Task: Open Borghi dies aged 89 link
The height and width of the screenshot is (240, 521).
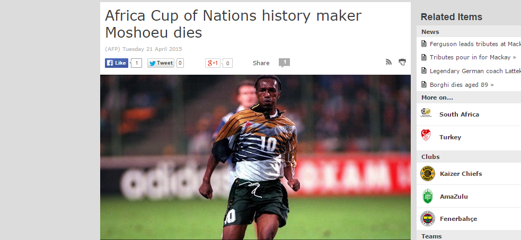Action: coord(462,85)
